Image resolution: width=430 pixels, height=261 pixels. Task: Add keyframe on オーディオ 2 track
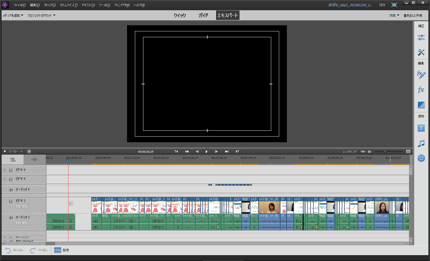tap(21, 223)
